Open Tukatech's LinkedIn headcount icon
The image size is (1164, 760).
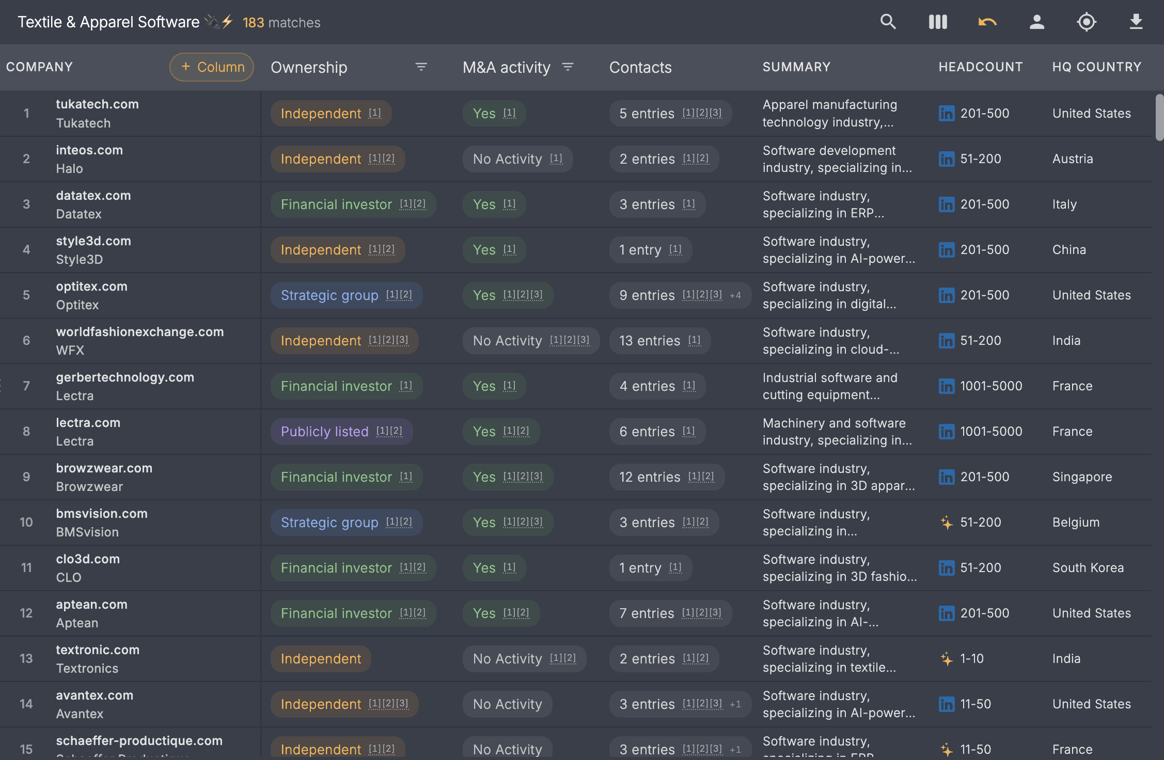click(947, 114)
